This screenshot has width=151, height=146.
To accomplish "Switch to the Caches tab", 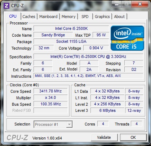I will point(29,17).
